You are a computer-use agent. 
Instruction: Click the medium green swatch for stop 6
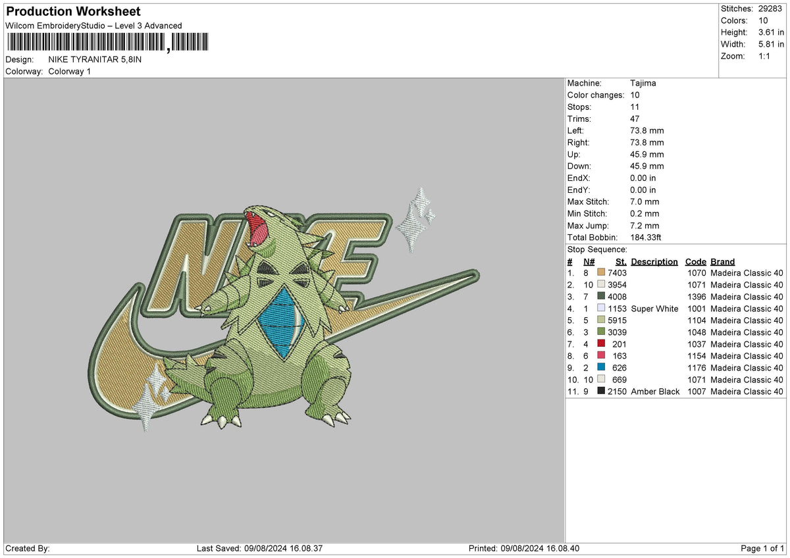pos(602,332)
